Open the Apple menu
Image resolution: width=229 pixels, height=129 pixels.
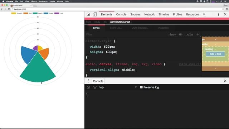tap(3, 1)
